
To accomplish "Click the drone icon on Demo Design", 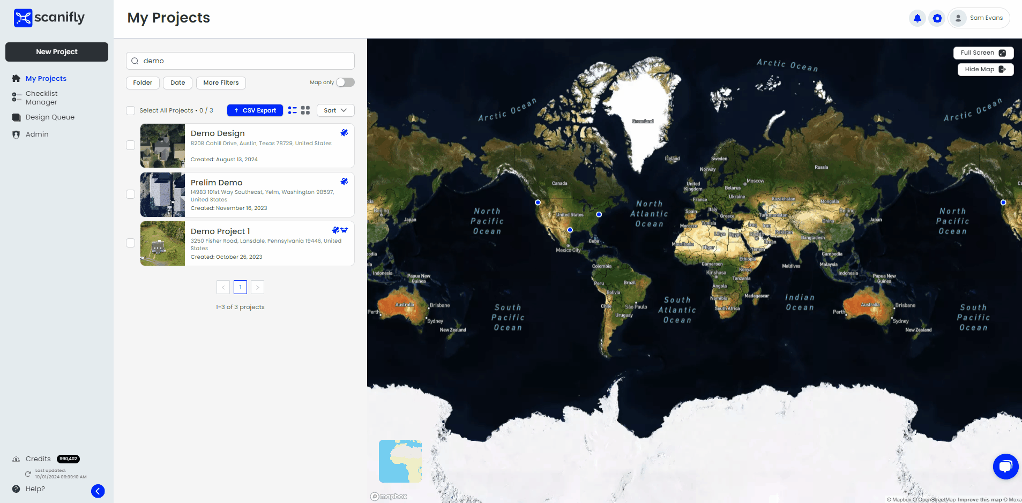I will pos(344,133).
